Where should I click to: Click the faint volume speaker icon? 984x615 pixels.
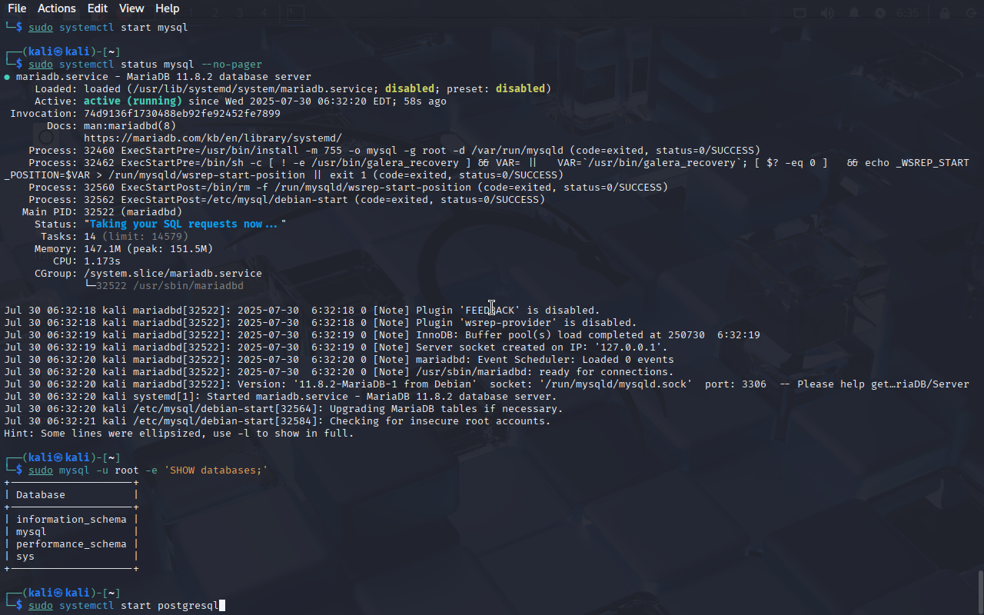[x=827, y=13]
